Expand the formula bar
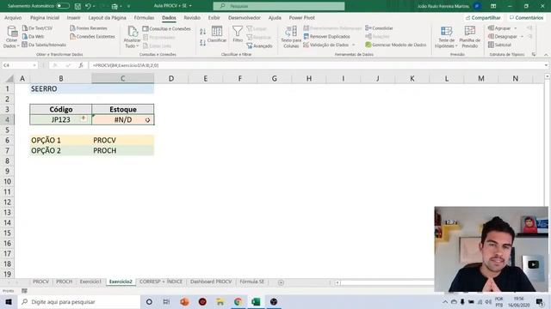551x309 pixels. [x=546, y=65]
